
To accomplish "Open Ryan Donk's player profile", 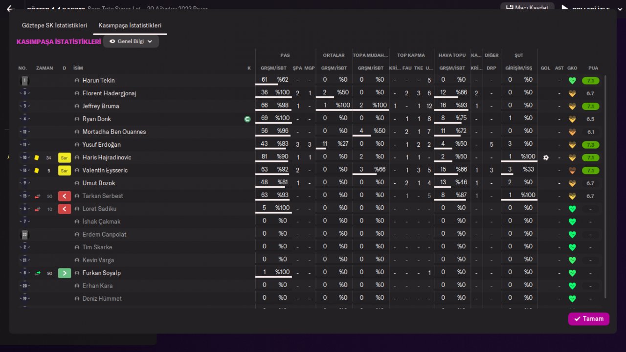I will point(97,119).
